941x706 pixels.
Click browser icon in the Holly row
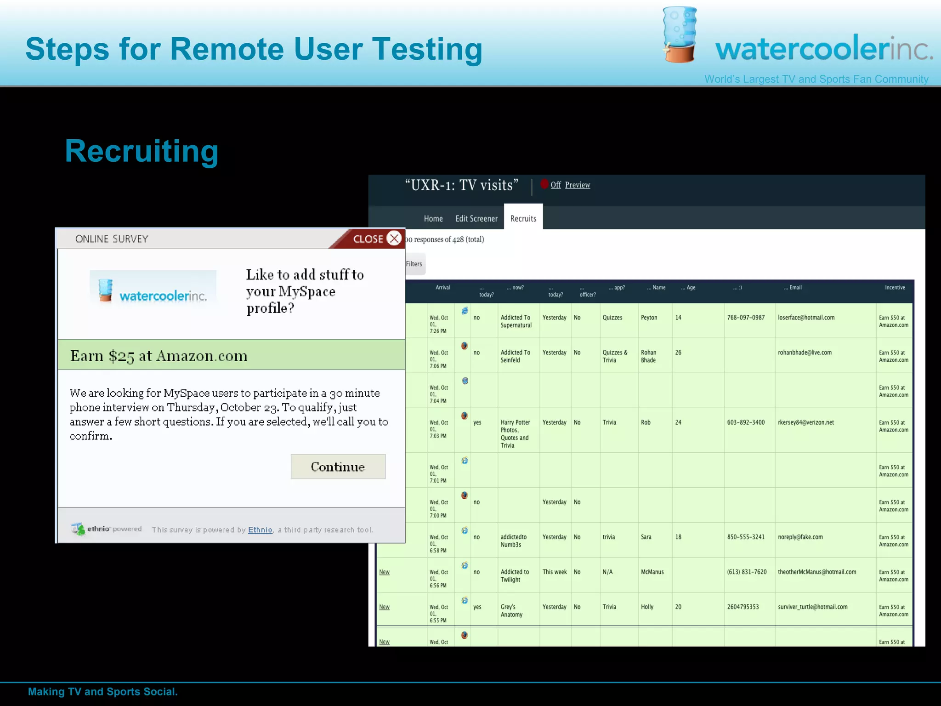(465, 600)
